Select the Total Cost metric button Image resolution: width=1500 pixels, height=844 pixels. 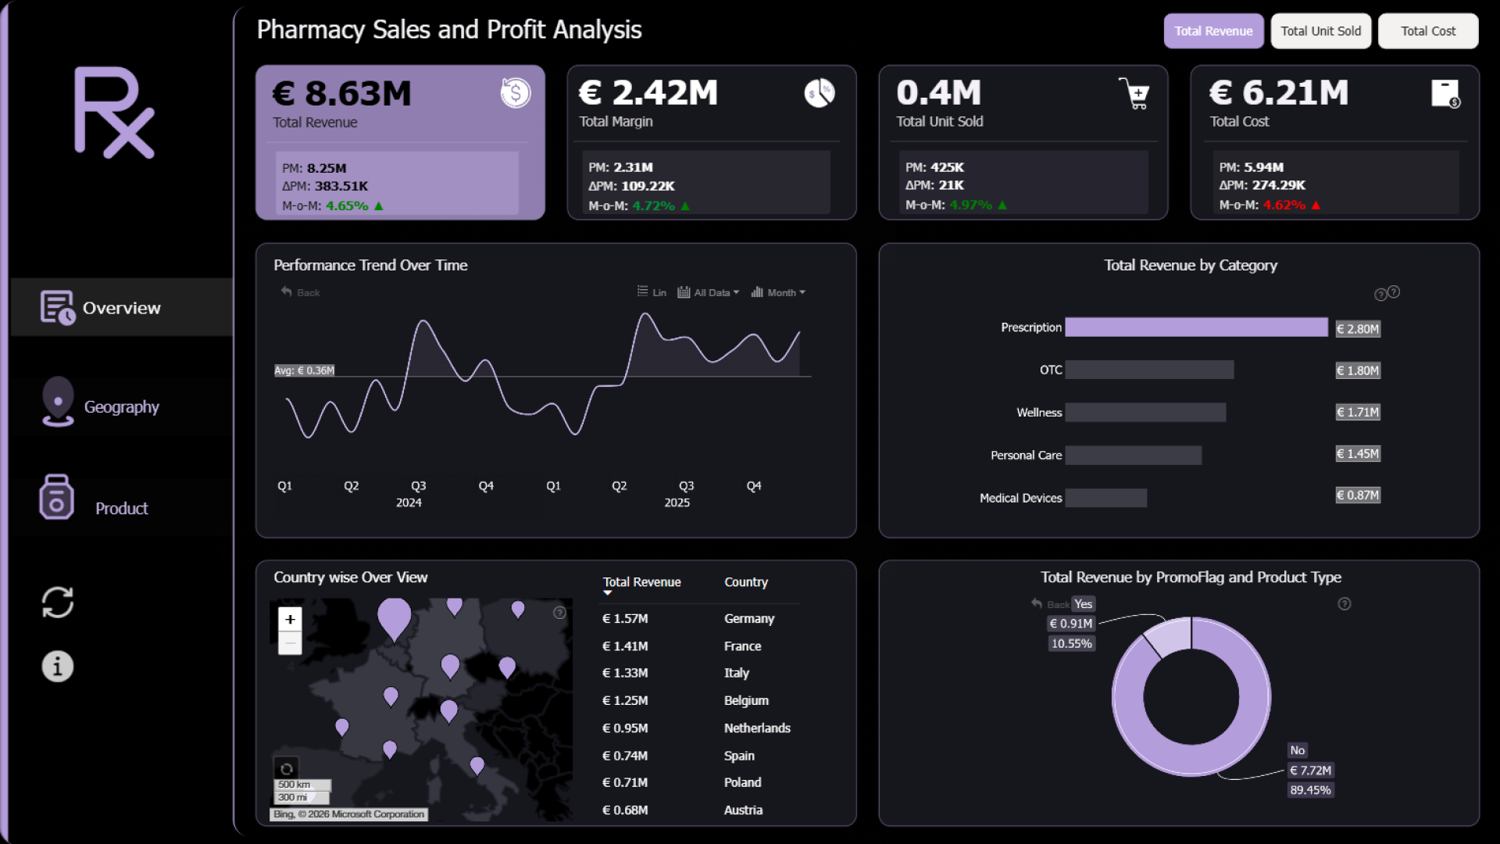pyautogui.click(x=1427, y=31)
